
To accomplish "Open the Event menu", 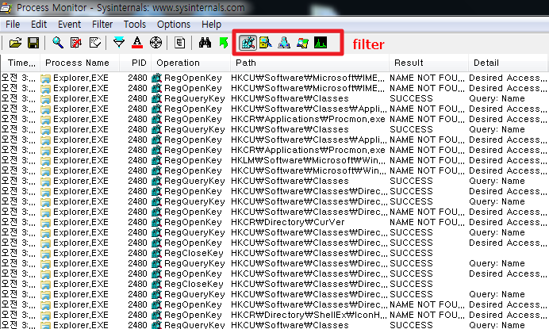I will click(x=69, y=25).
